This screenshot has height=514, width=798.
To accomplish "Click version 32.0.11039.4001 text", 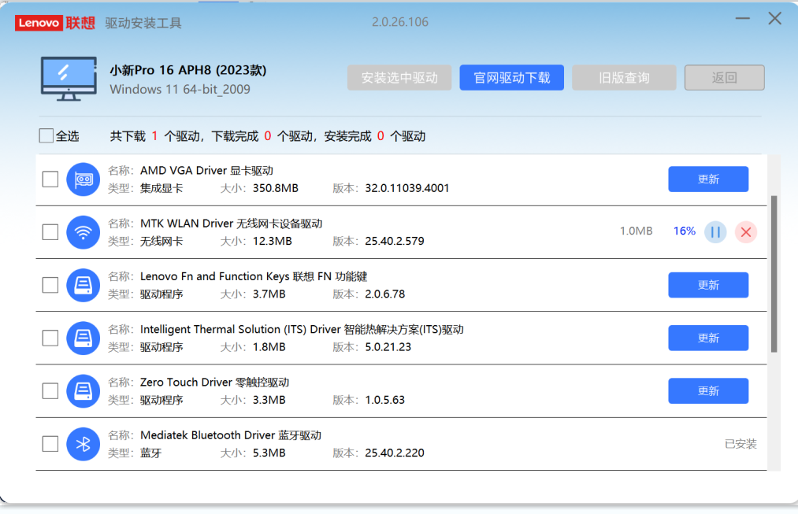I will [407, 188].
